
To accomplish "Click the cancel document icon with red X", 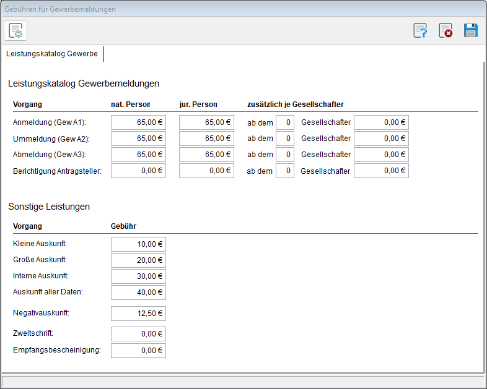I will point(445,30).
